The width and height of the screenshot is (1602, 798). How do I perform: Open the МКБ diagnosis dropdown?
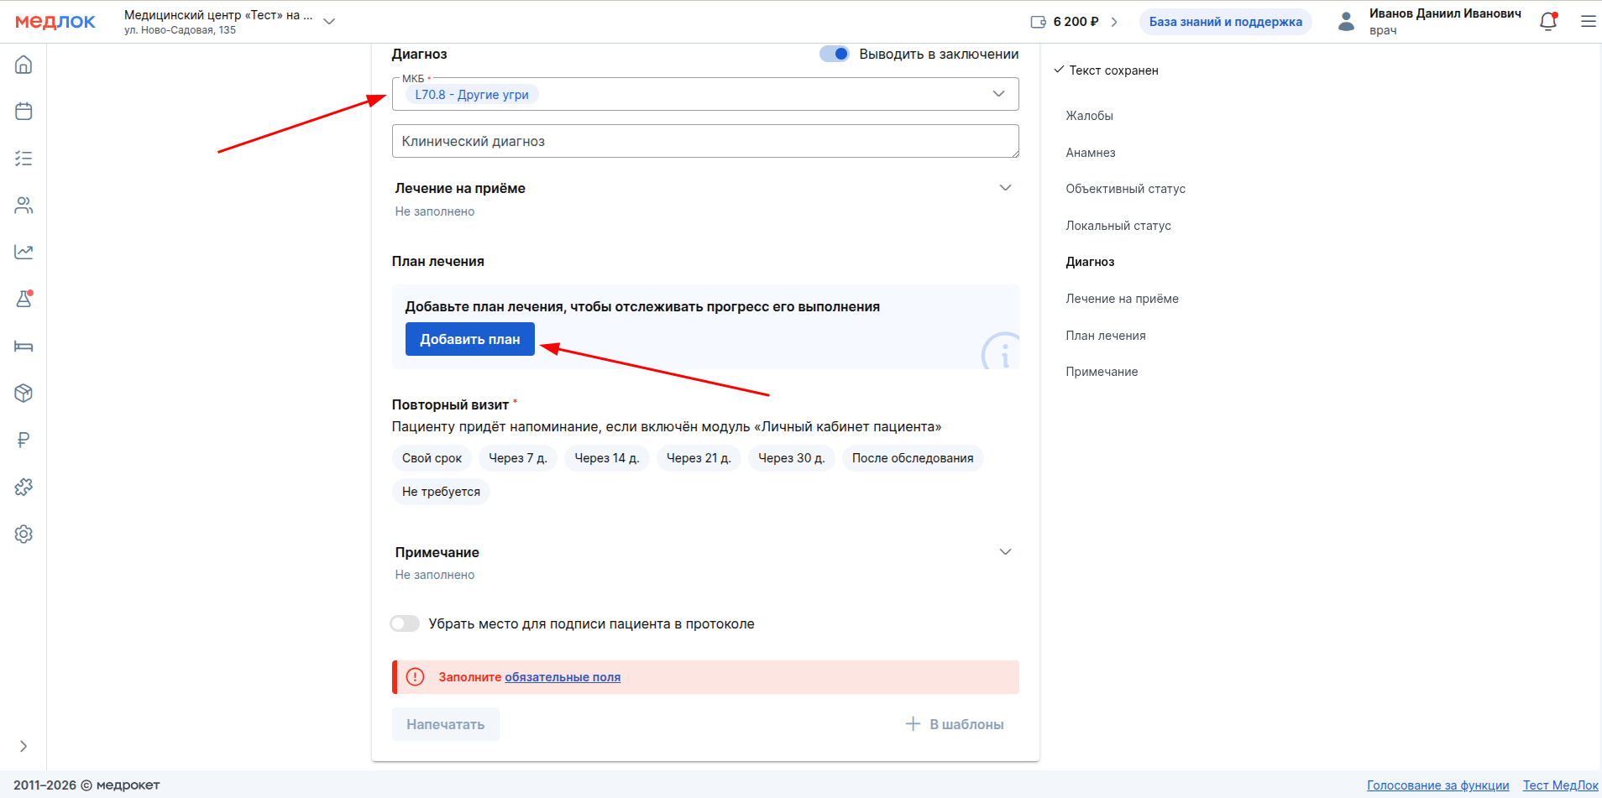pyautogui.click(x=998, y=94)
